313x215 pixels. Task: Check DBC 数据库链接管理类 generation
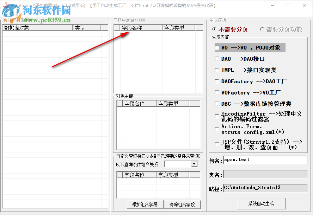pos(216,104)
